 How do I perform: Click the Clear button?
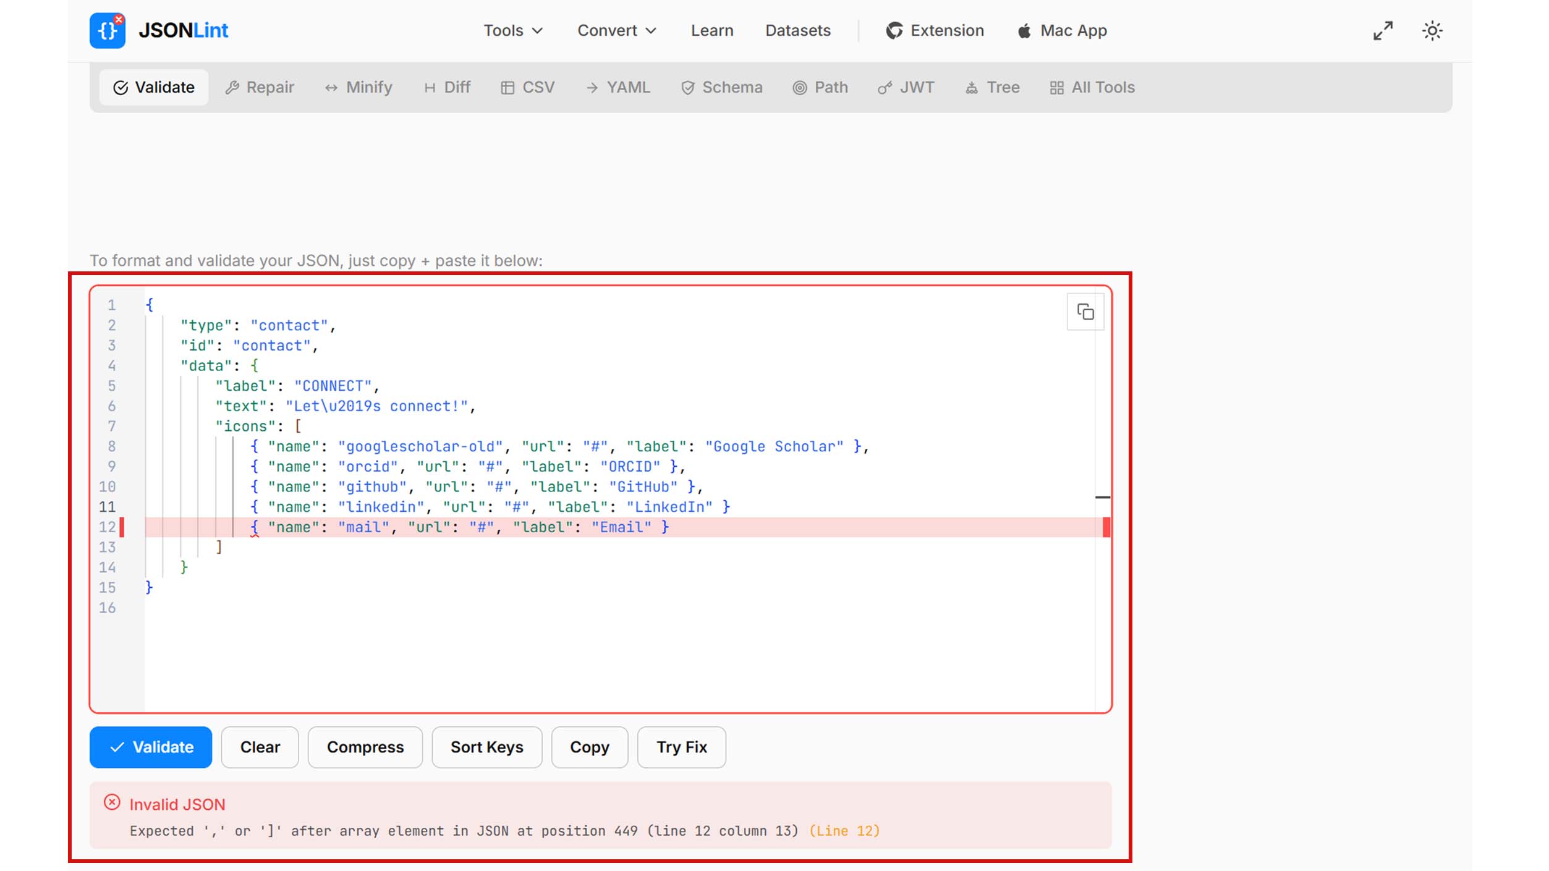pos(260,747)
